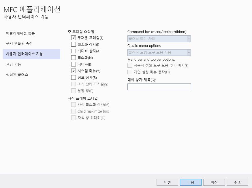The image size is (252, 188).
Task: Click the 자식 최소화 상자(M) checkbox
Action: click(x=74, y=105)
